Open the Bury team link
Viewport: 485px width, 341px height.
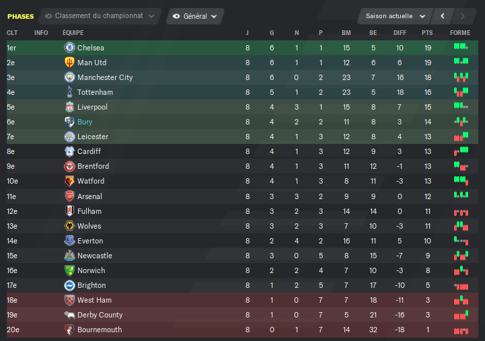point(85,122)
